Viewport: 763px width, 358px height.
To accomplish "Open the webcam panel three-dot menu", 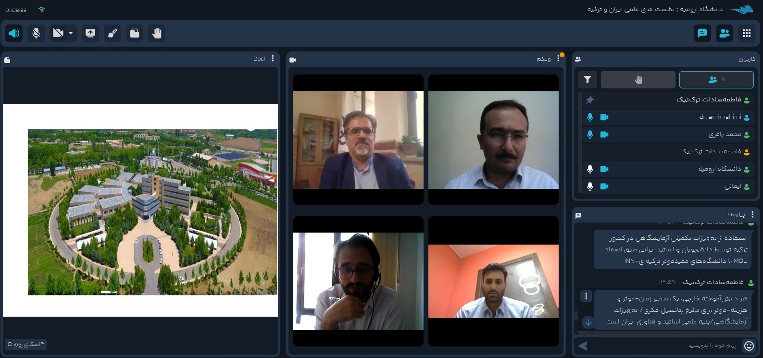I will coord(558,58).
